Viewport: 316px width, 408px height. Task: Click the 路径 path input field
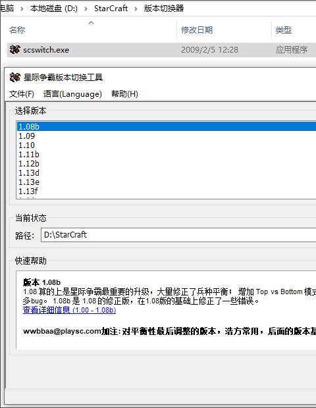click(178, 235)
